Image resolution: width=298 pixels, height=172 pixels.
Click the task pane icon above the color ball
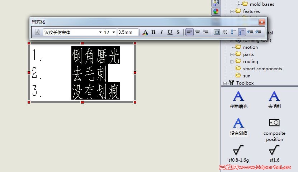(x=216, y=3)
